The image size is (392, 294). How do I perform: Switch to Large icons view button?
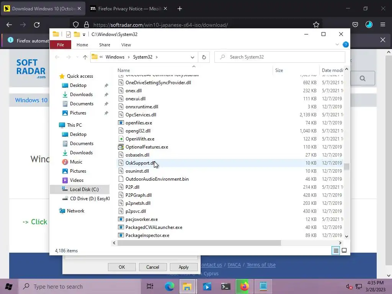(344, 250)
